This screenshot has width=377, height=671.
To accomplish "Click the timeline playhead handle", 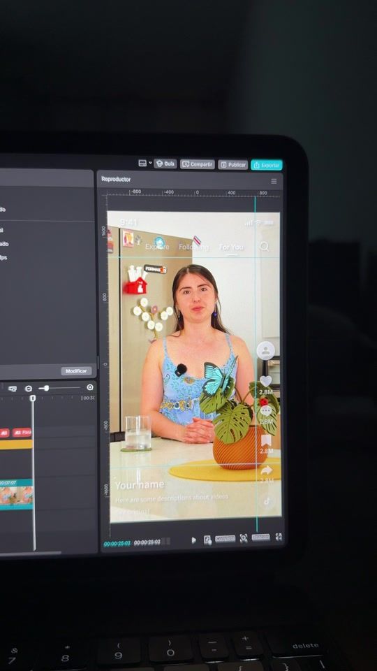I will [x=33, y=398].
